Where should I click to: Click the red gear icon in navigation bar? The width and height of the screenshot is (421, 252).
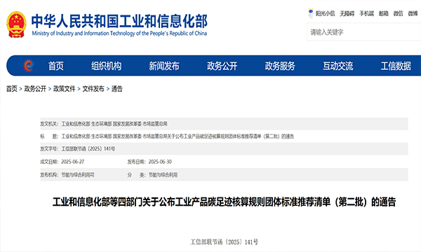(x=29, y=66)
